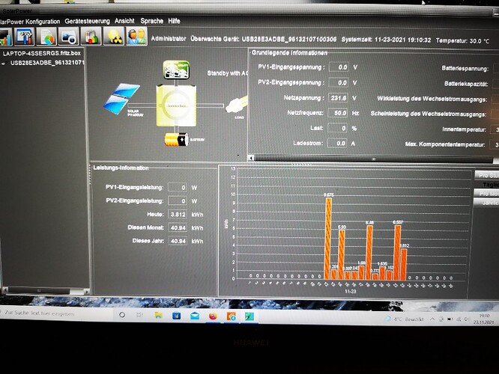Open the SolarPower Konfiguration menu
This screenshot has width=499, height=374.
tap(30, 22)
